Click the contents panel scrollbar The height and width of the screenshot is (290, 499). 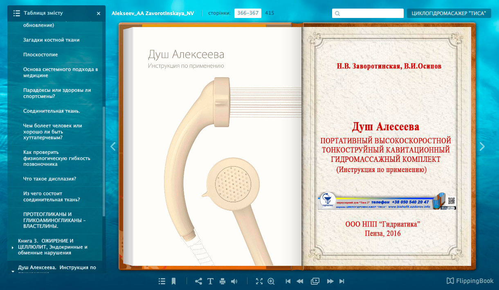tap(104, 161)
